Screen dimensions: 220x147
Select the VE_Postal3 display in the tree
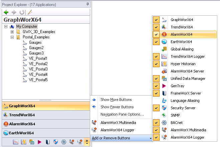point(38,69)
